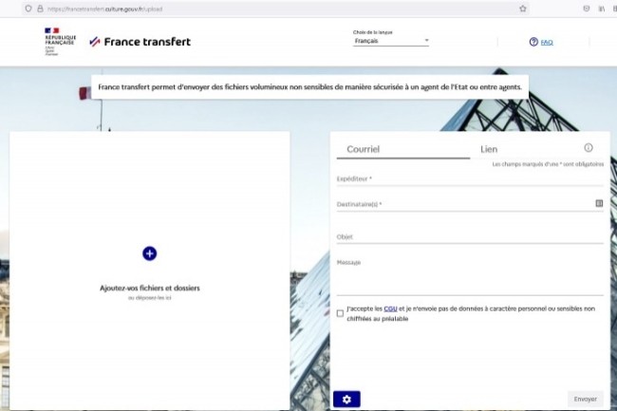The height and width of the screenshot is (411, 617).
Task: Click the France transfert logo
Action: click(x=140, y=42)
